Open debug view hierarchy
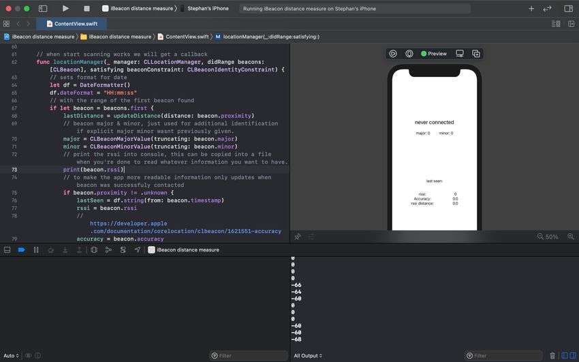 [94, 250]
